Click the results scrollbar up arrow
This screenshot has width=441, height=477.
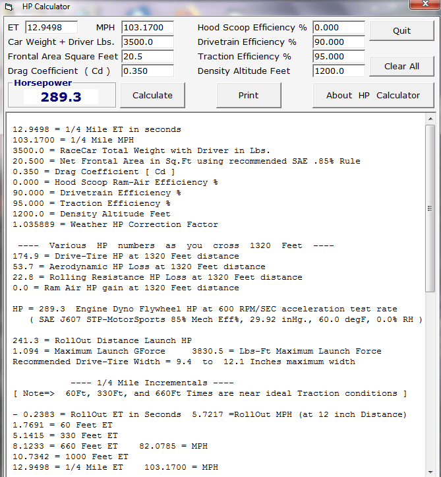coord(430,119)
